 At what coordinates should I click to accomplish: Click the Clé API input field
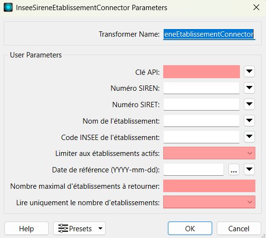[201, 72]
